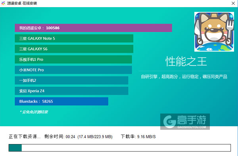
Task: Click the 逍遥安卓 logo icon in title bar
Action: (3, 3)
